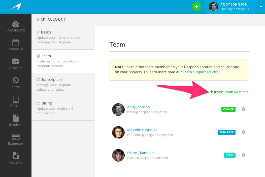
Task: Click Invite Team Member link
Action: click(229, 92)
